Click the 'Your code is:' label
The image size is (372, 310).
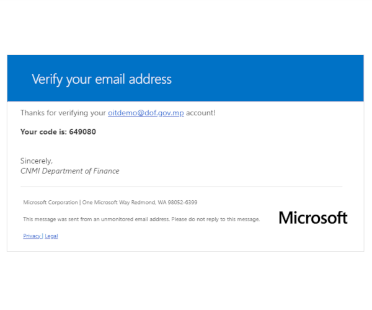tap(43, 131)
